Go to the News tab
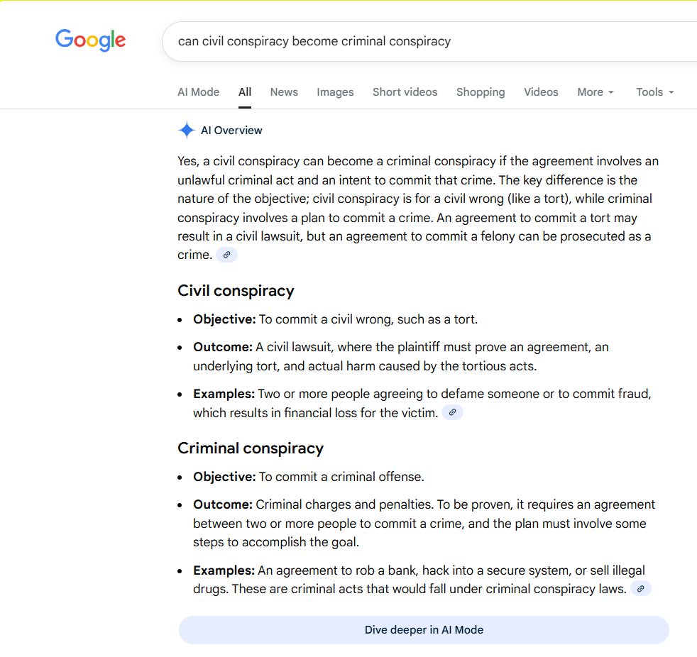This screenshot has width=697, height=657. click(284, 92)
